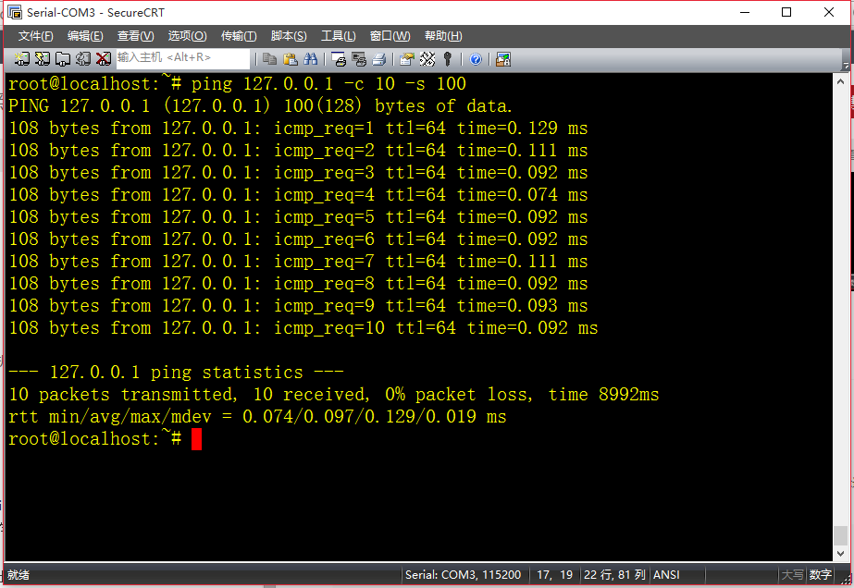Click the 'rtt min/avg/max/mdev' line
The width and height of the screenshot is (854, 588).
(x=257, y=417)
